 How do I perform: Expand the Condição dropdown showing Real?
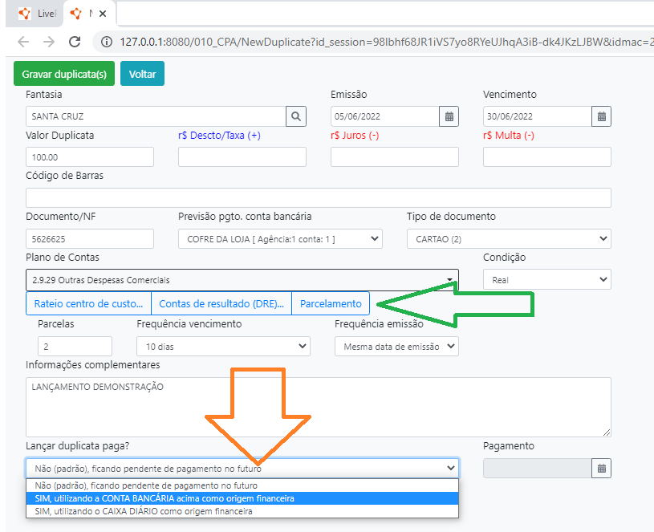(546, 280)
